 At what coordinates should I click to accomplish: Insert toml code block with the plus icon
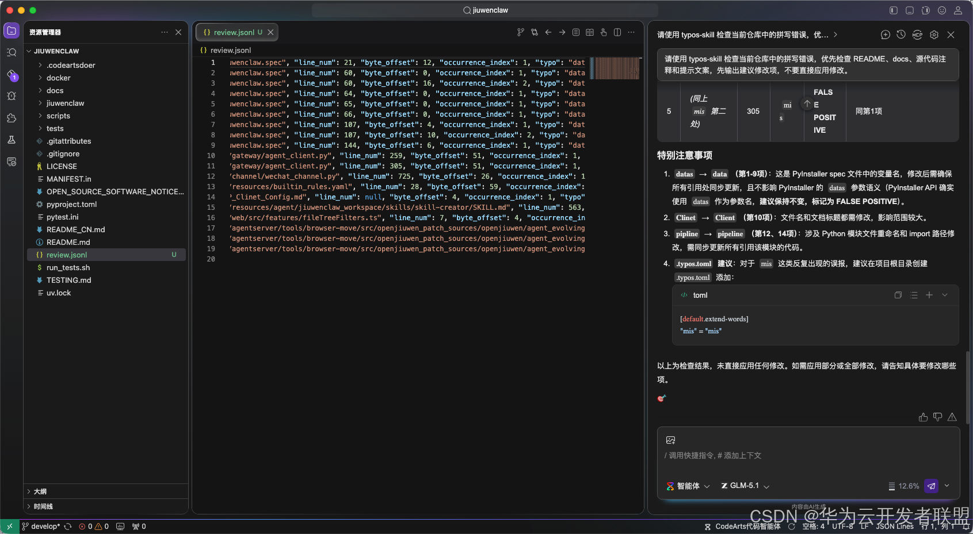[x=929, y=295]
